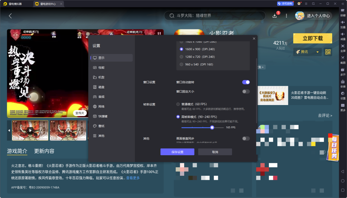
Task: Switch to the 音频 settings section
Action: coord(112,97)
